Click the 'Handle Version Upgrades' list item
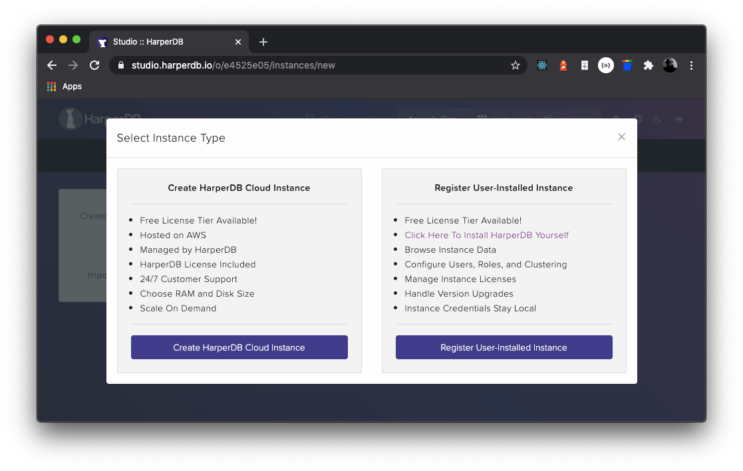Image resolution: width=743 pixels, height=471 pixels. pyautogui.click(x=459, y=294)
